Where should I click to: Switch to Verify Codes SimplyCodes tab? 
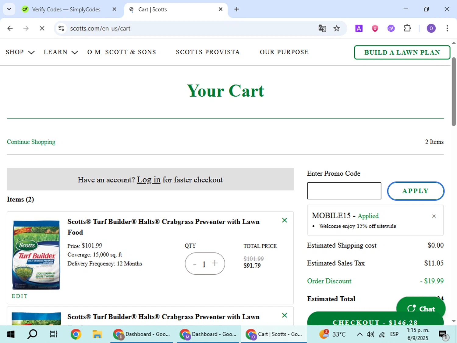(x=66, y=9)
